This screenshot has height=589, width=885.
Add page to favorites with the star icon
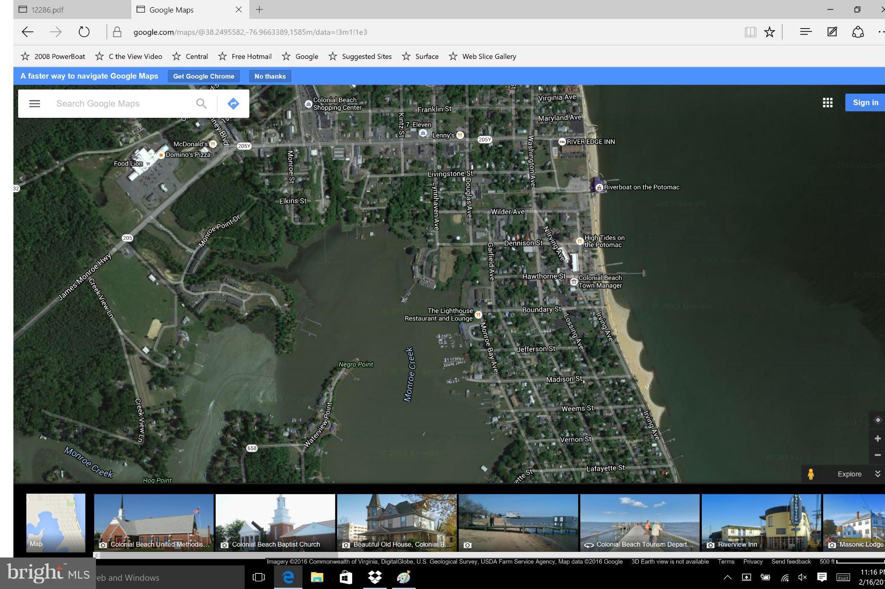point(770,31)
